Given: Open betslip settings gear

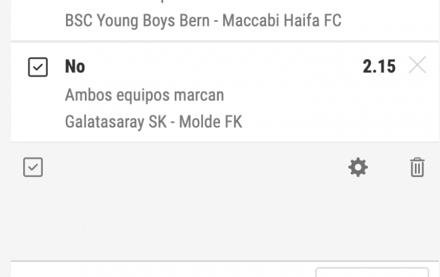Looking at the screenshot, I should coord(358,168).
